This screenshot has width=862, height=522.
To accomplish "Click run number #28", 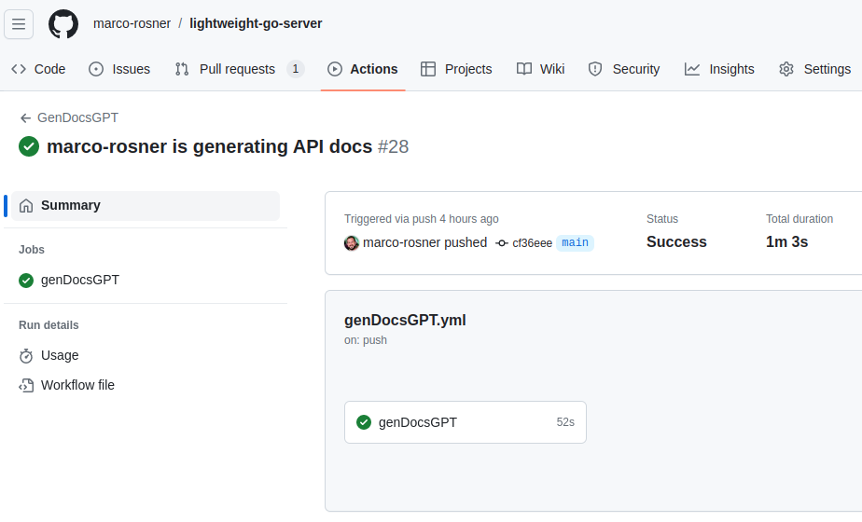I will (x=394, y=146).
